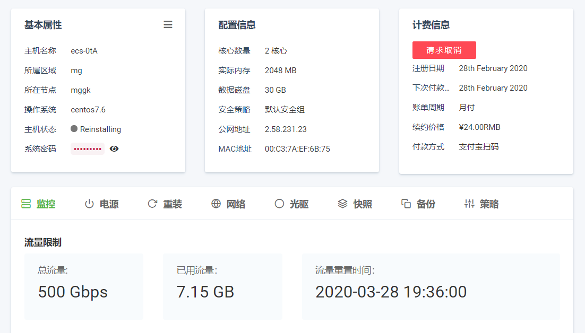Screen dimensions: 585x333
Task: Click the grey Reinstalling status dot
Action: point(74,129)
